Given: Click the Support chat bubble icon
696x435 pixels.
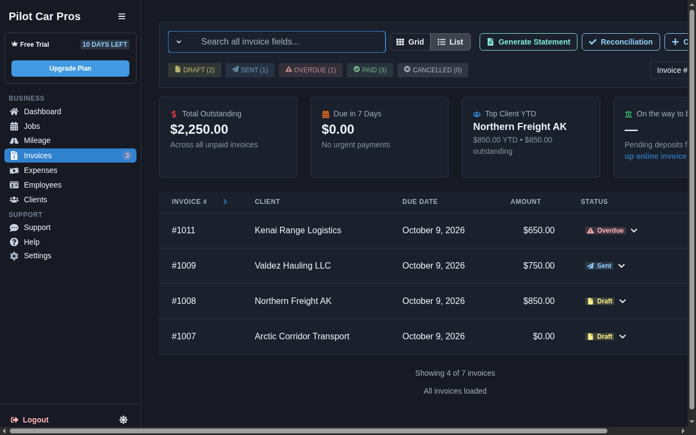Looking at the screenshot, I should tap(14, 227).
